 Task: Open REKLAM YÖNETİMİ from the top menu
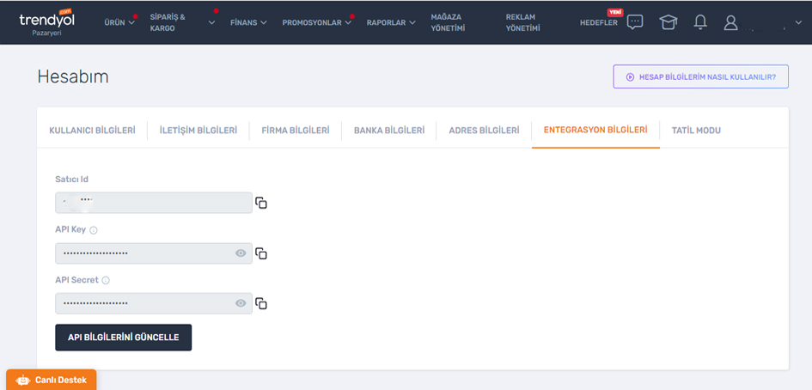522,22
